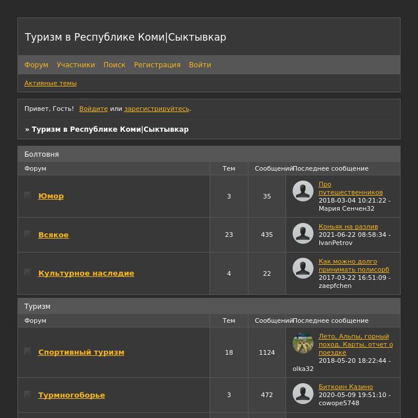Click the status icon beside Всякое forum
This screenshot has height=418, width=418.
tap(27, 235)
